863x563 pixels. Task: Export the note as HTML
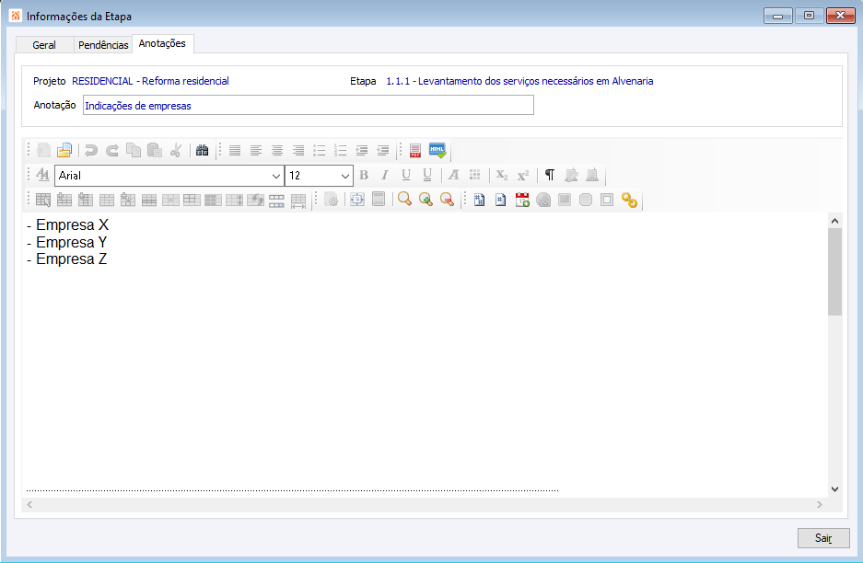[x=437, y=150]
